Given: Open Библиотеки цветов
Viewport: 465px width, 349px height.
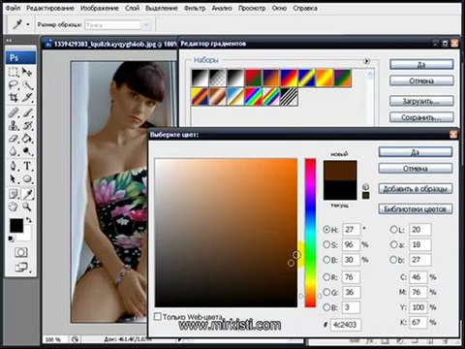Looking at the screenshot, I should (x=416, y=209).
